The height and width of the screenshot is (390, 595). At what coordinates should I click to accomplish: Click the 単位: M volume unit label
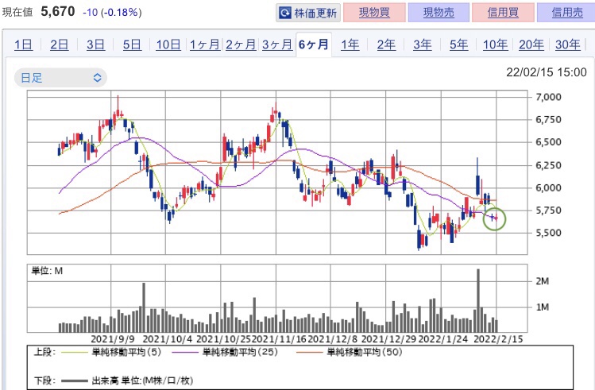click(47, 271)
